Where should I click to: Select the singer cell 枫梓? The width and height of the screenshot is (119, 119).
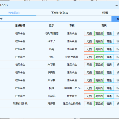(51, 88)
